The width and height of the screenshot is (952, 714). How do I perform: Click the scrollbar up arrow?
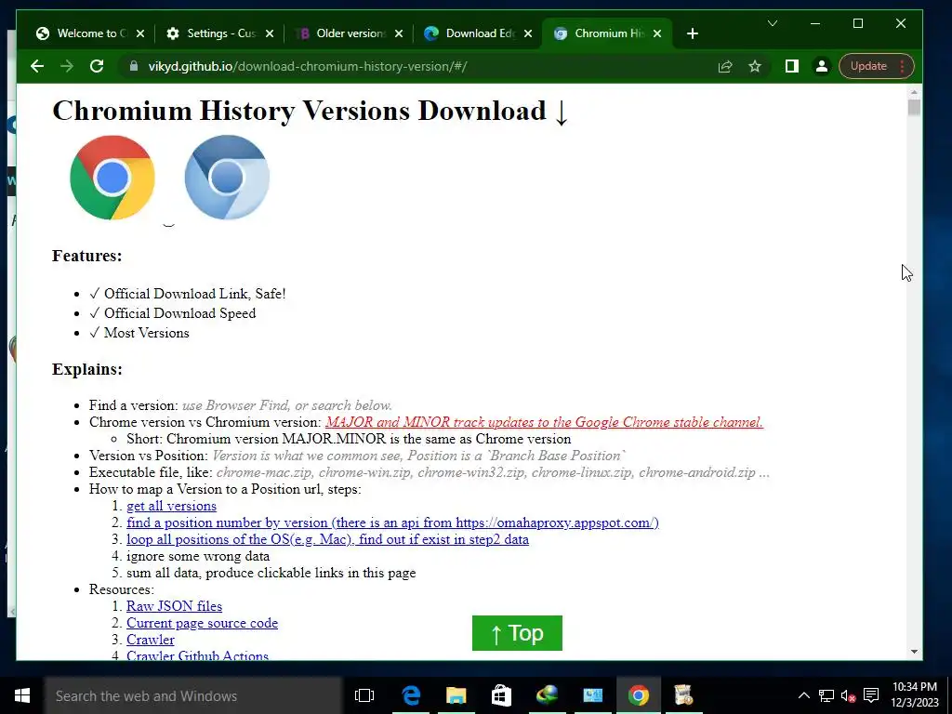915,92
